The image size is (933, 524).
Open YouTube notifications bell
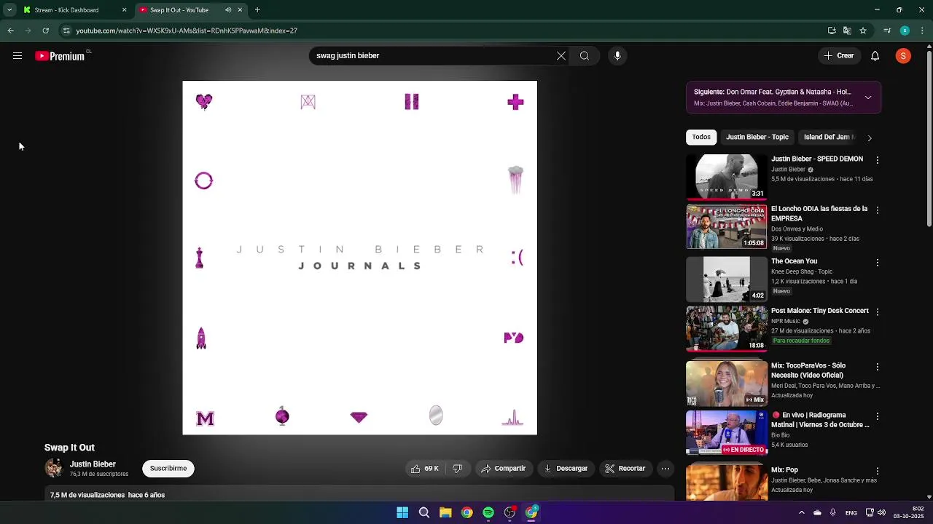point(875,56)
